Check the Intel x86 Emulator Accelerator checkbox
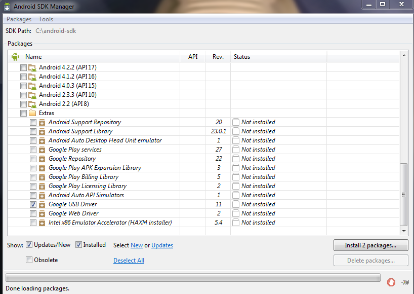Screen dimensions: 414x294 (33, 223)
